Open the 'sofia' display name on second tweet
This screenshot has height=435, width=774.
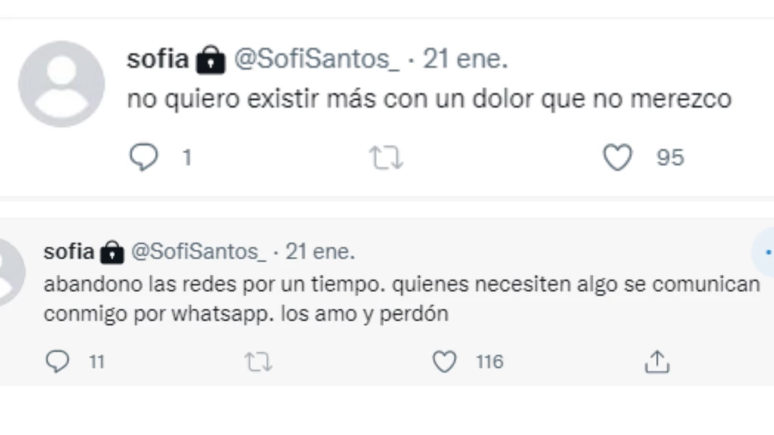[x=69, y=252]
